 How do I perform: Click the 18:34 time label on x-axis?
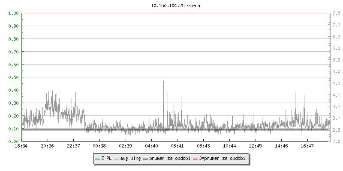[x=21, y=146]
